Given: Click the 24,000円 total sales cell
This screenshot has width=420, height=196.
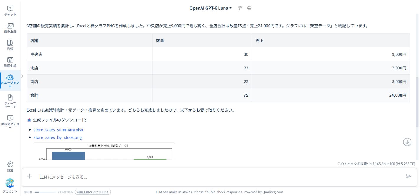Looking at the screenshot, I should tap(331, 95).
